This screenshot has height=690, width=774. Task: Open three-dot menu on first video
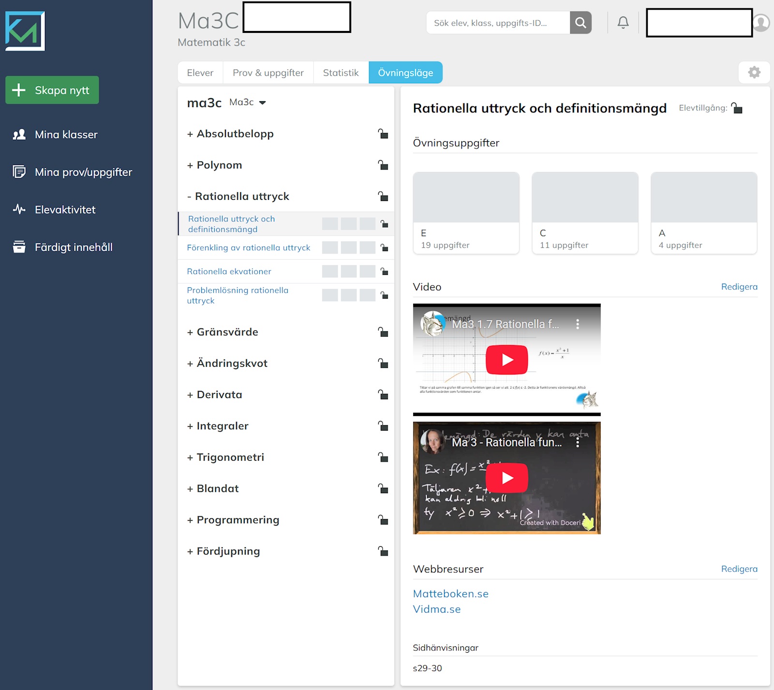pyautogui.click(x=577, y=324)
